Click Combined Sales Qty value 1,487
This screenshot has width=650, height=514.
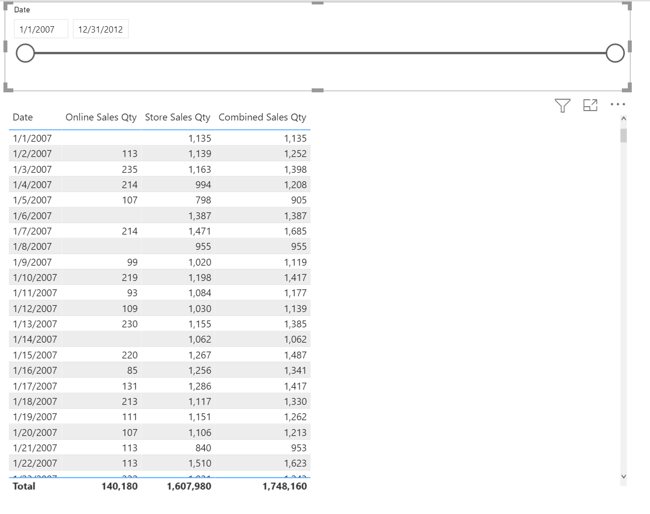point(295,355)
